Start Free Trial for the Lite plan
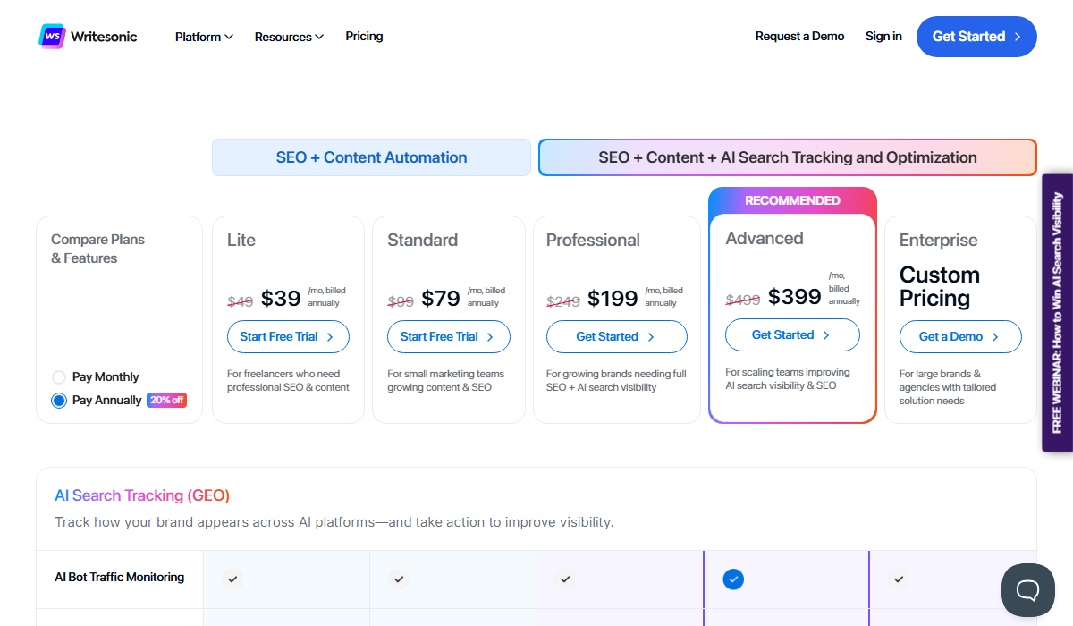 click(x=288, y=336)
